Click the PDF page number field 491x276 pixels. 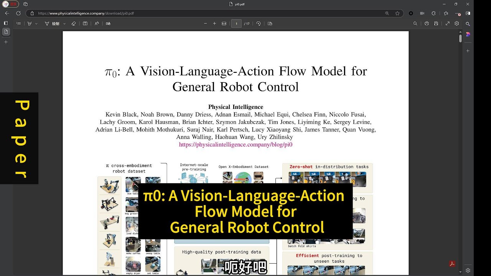[x=236, y=23]
